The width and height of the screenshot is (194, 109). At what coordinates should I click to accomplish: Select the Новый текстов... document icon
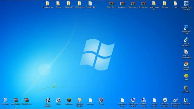154,100
